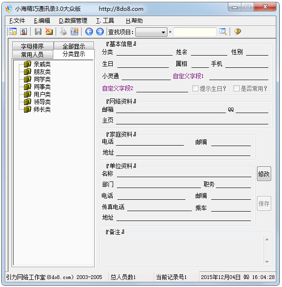This screenshot has width=282, height=287.
Task: Click the QQ input field
Action: point(252,109)
